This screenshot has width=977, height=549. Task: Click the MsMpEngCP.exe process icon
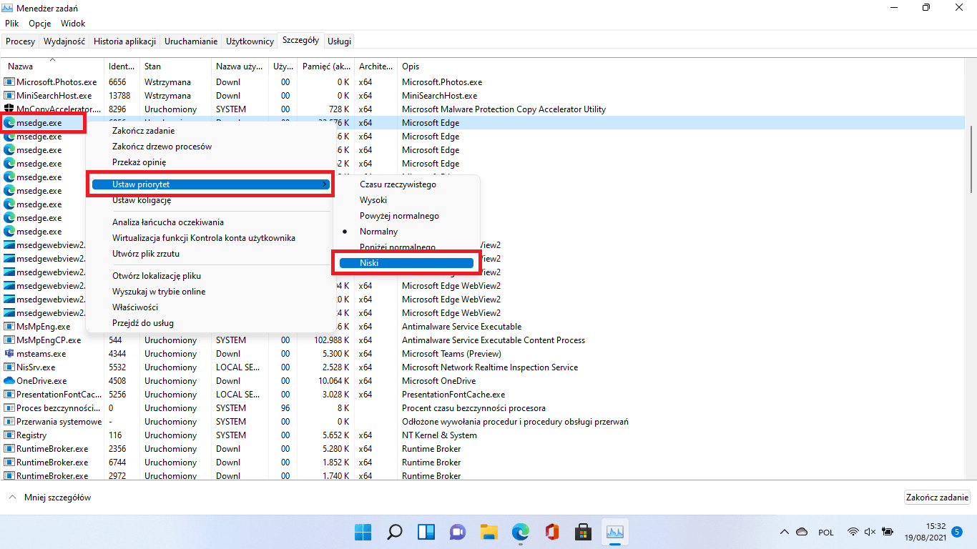coord(9,340)
